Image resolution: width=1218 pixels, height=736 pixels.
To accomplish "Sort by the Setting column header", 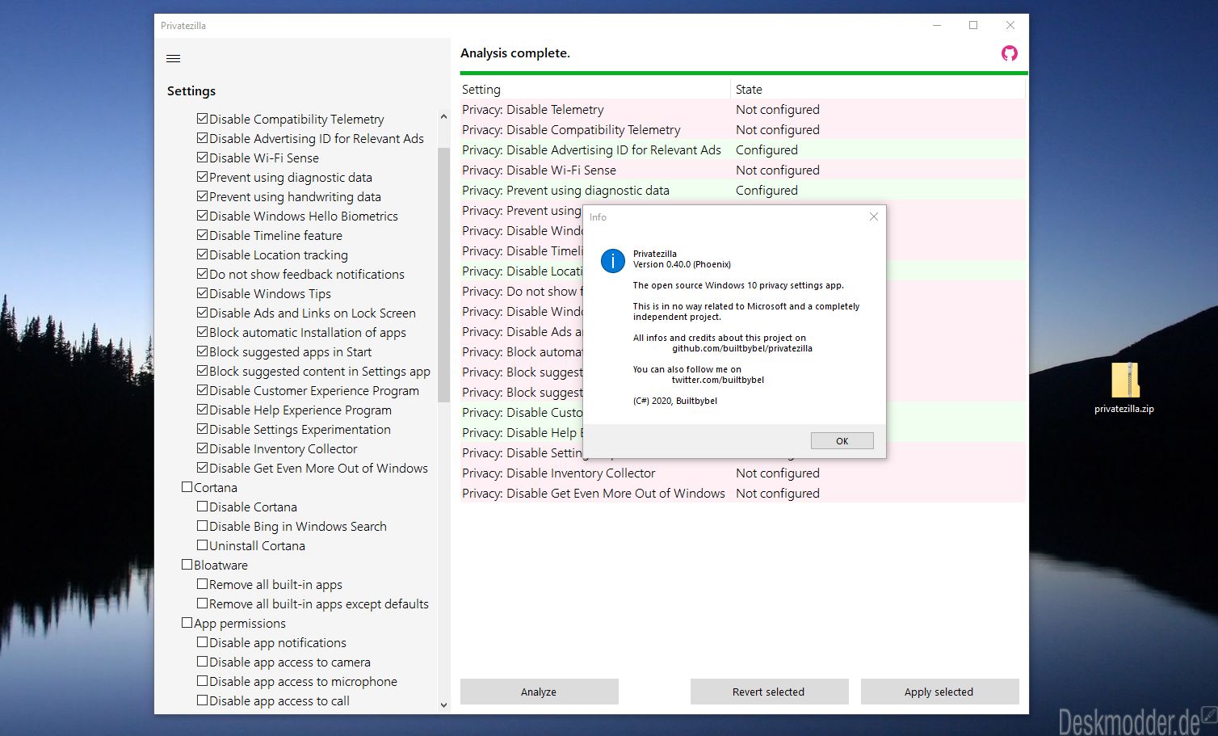I will 595,89.
